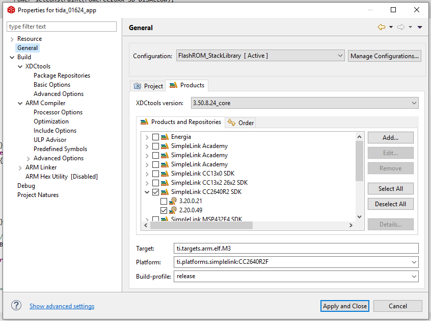Click the Deselect All button
This screenshot has width=431, height=321.
391,204
